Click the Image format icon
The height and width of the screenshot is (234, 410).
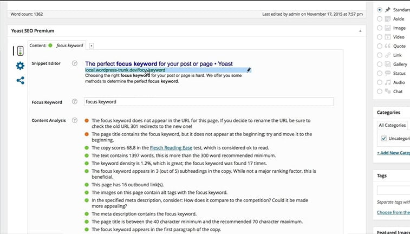click(387, 28)
